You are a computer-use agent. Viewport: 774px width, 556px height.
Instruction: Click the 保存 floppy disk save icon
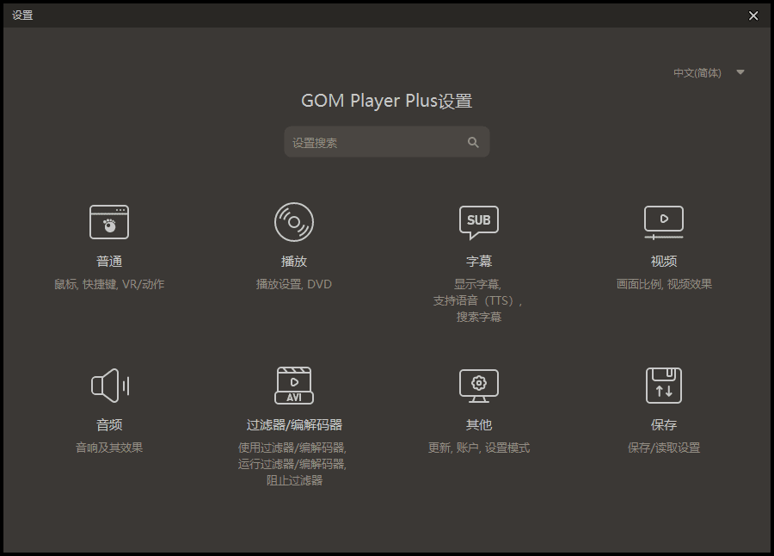(x=663, y=385)
